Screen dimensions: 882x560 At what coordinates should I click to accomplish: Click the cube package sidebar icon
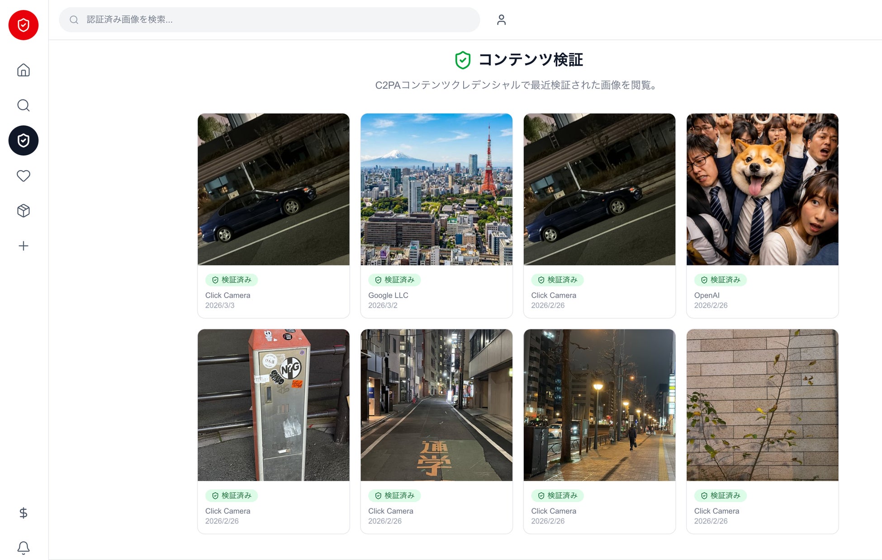click(24, 211)
